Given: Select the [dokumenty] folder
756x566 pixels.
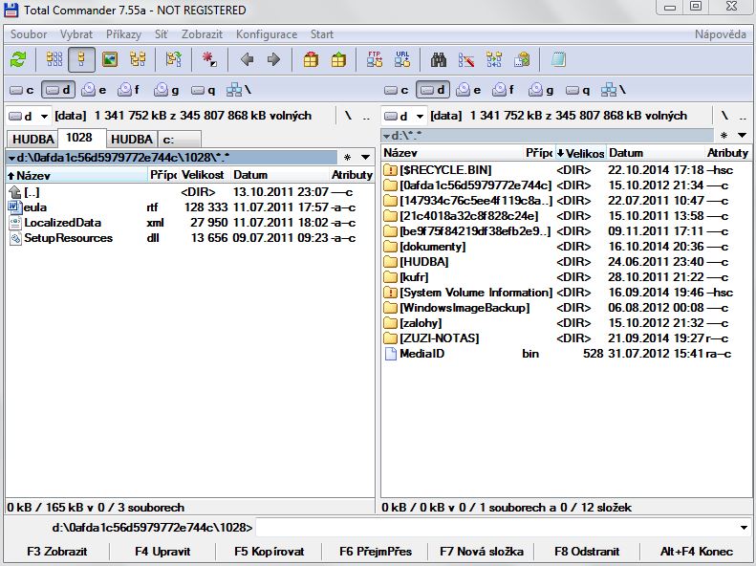Looking at the screenshot, I should tap(566, 247).
